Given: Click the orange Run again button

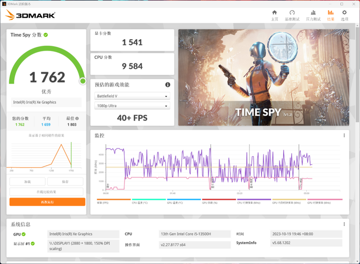Looking at the screenshot, I should point(47,202).
